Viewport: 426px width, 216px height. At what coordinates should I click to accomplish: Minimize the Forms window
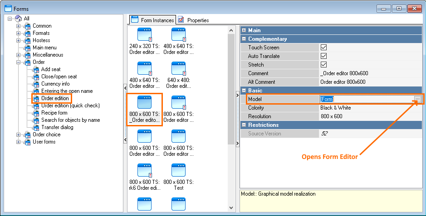tap(384, 9)
